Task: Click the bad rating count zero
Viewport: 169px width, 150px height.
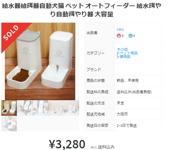Action: 134,36
